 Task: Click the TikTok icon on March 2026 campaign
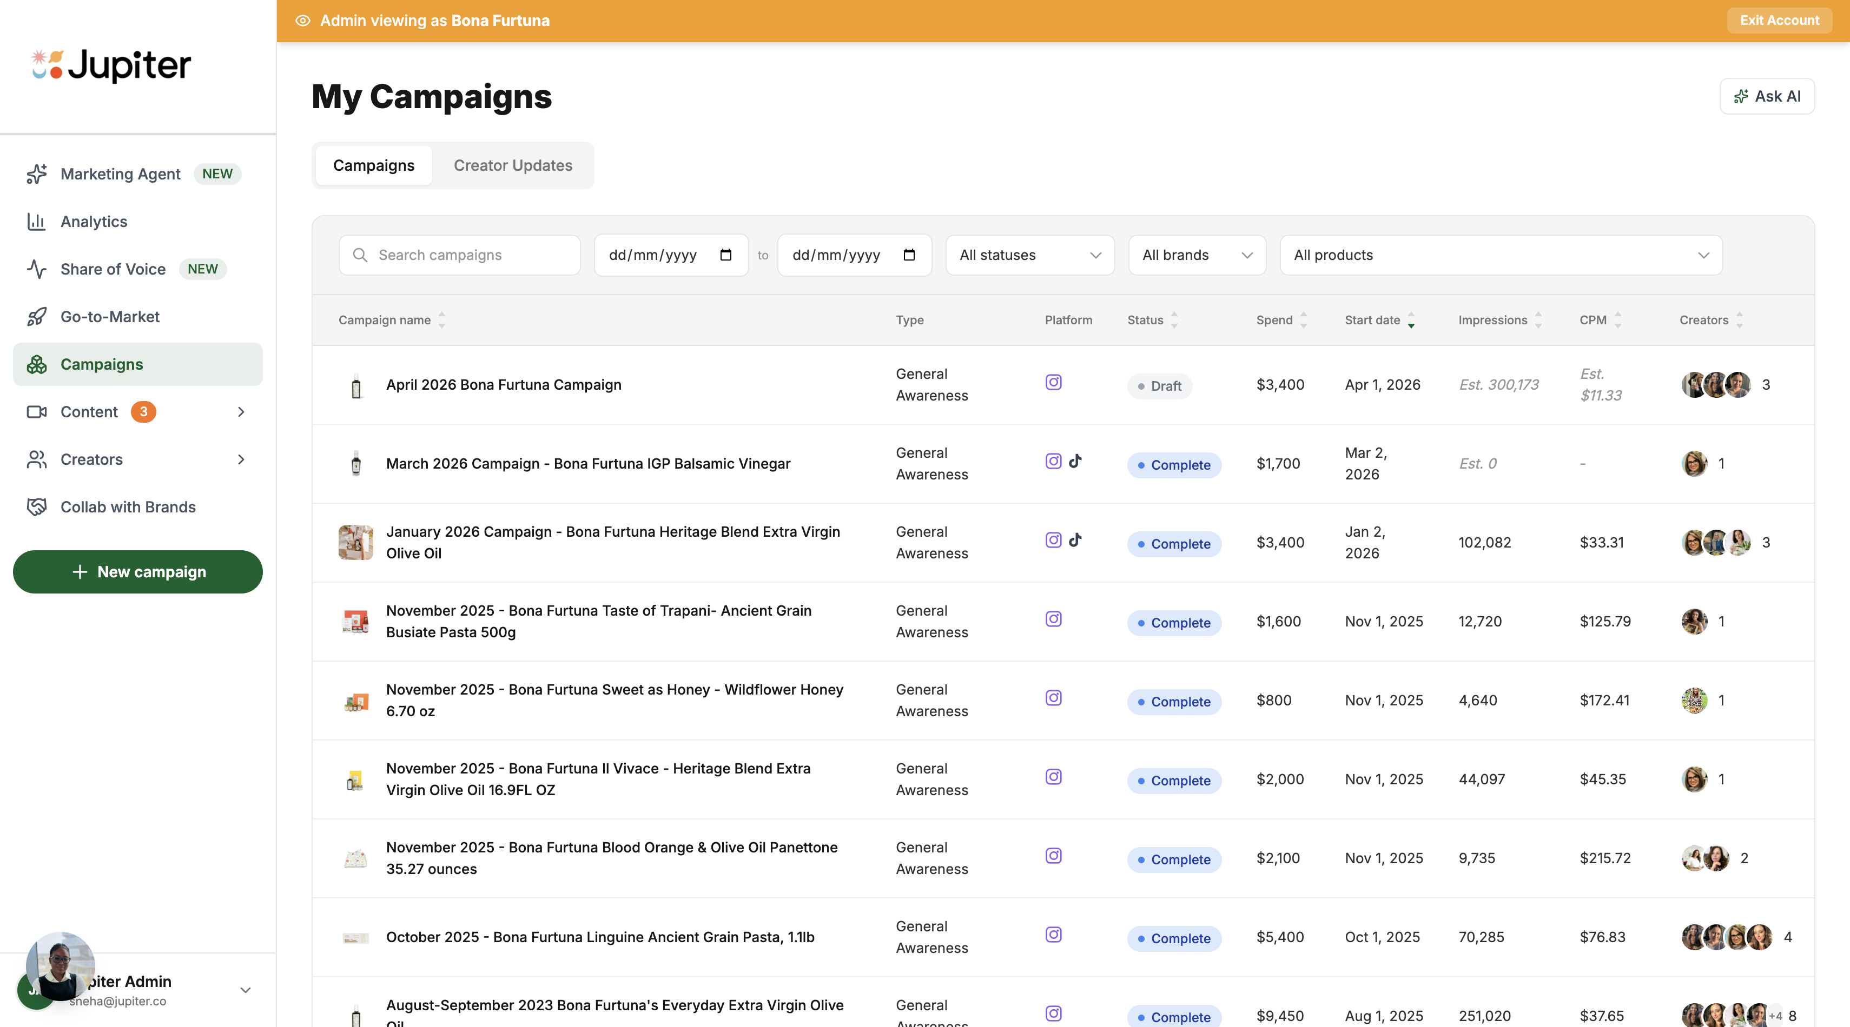(1076, 462)
